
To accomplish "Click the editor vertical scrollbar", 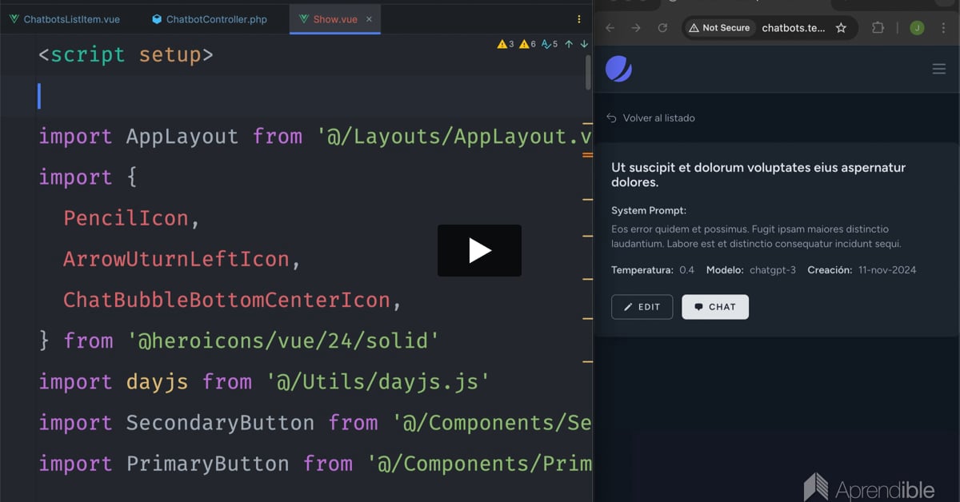I will coord(589,72).
